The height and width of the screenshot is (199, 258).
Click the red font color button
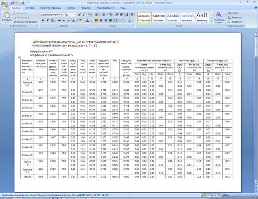point(87,21)
